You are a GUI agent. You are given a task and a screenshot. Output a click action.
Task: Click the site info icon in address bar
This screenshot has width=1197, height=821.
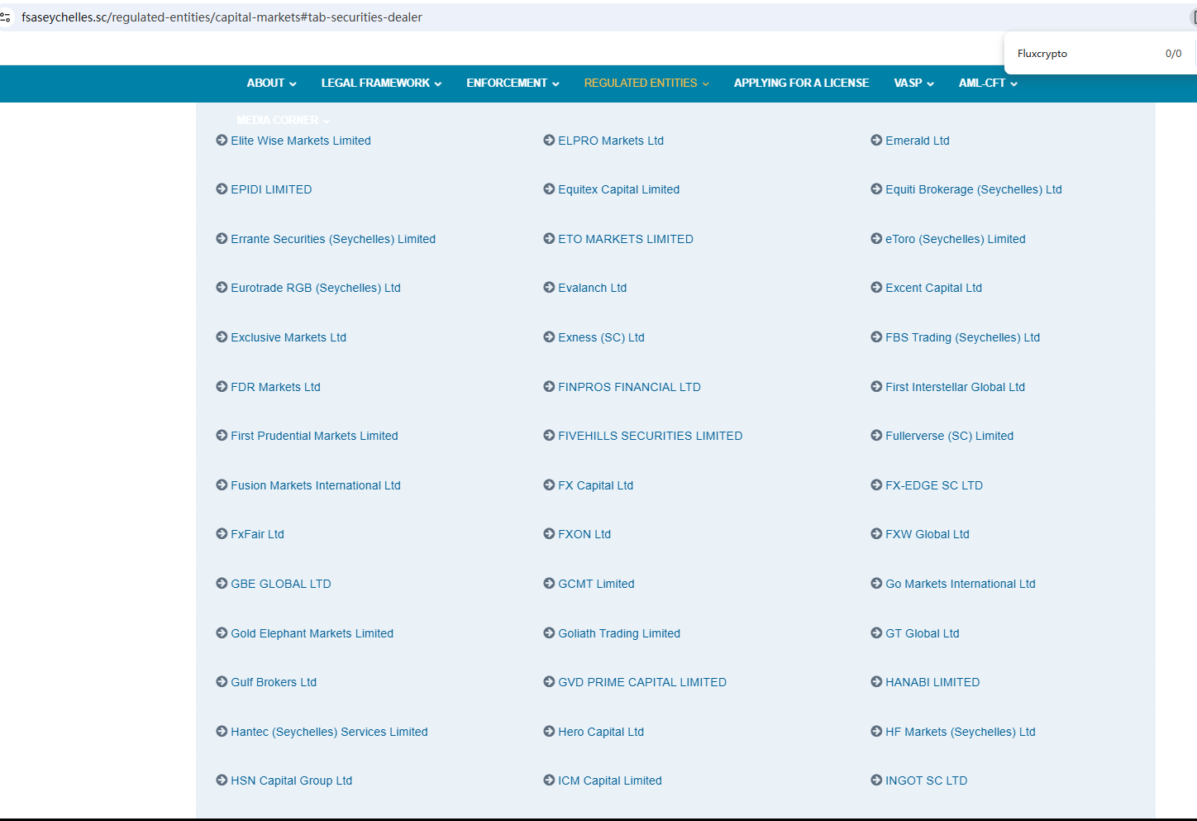pos(5,17)
